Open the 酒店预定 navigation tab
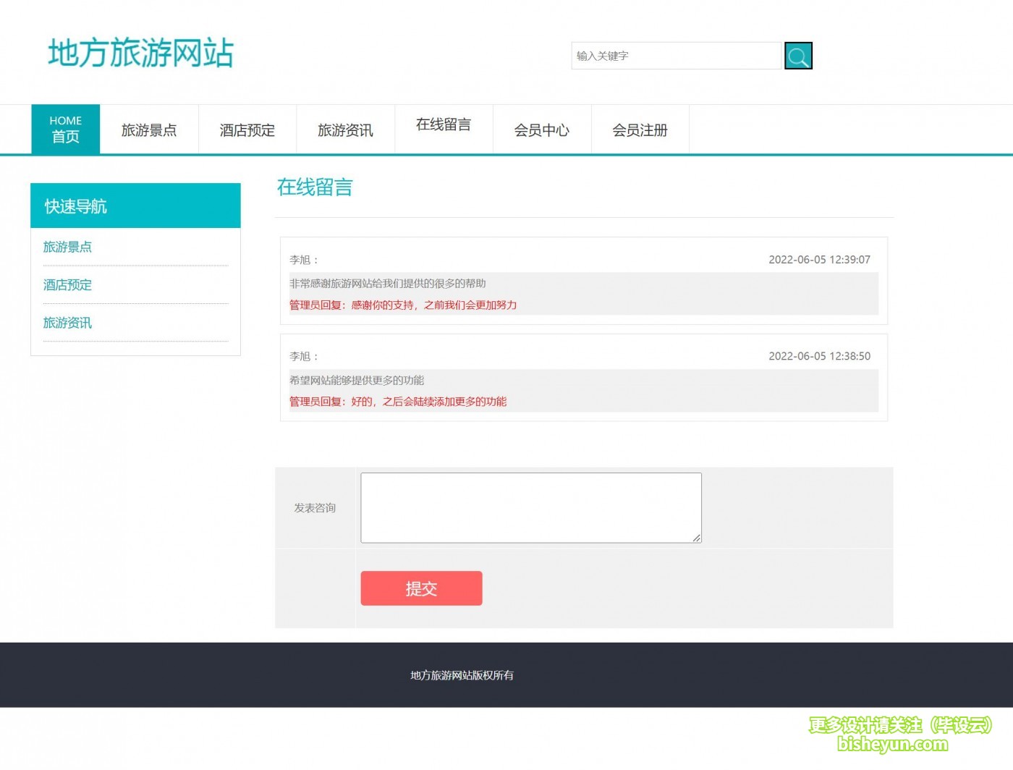 pos(247,130)
